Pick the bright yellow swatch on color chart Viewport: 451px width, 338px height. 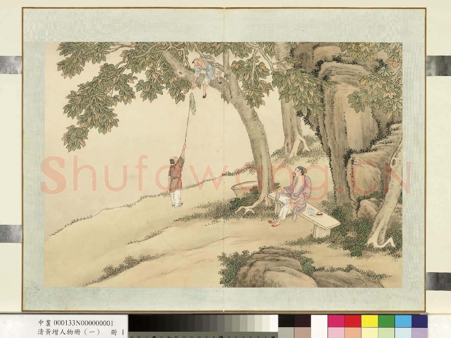370,321
